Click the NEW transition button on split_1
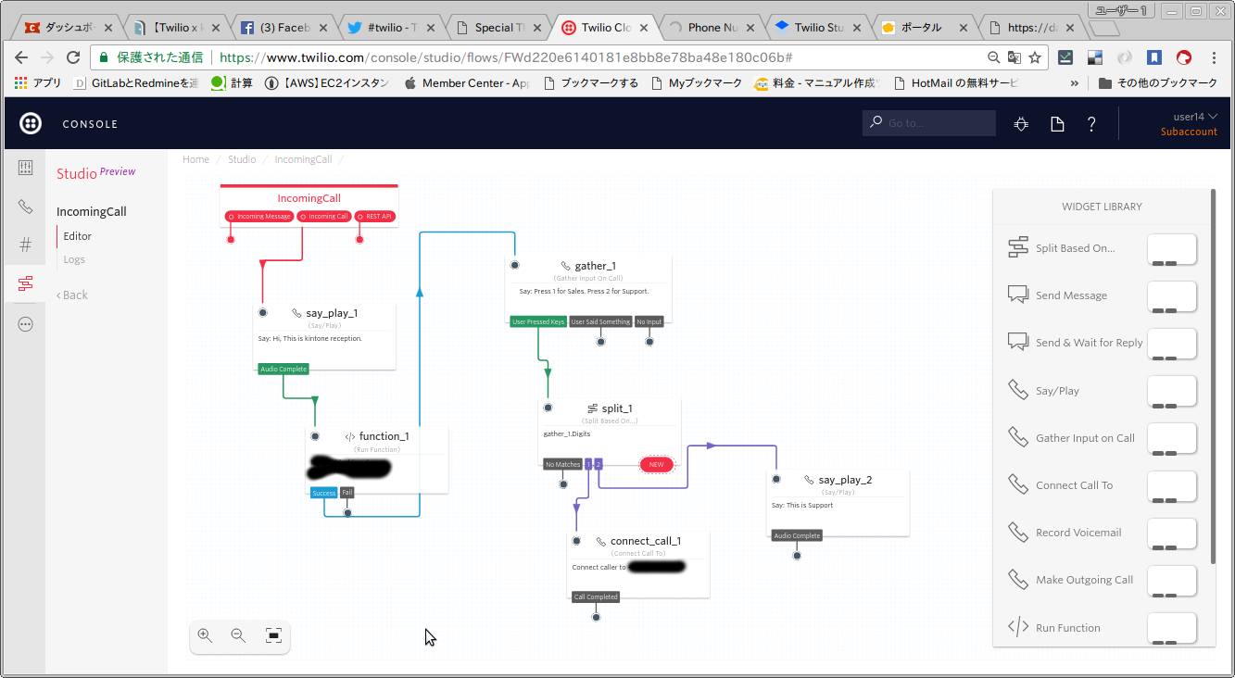Viewport: 1235px width, 678px height. pos(656,464)
